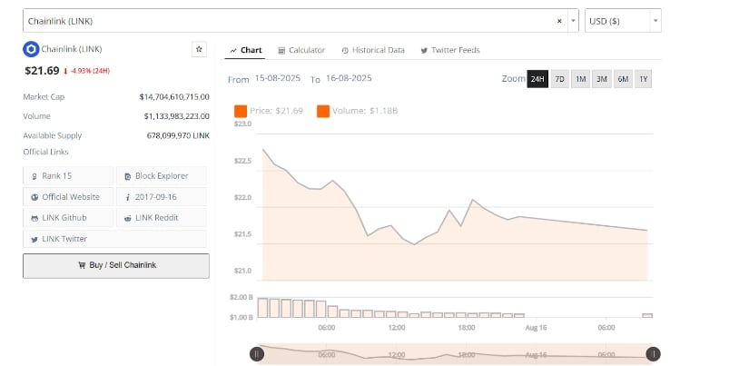749x366 pixels.
Task: Click the Volume value $1,133,983,223.00
Action: pyautogui.click(x=176, y=116)
